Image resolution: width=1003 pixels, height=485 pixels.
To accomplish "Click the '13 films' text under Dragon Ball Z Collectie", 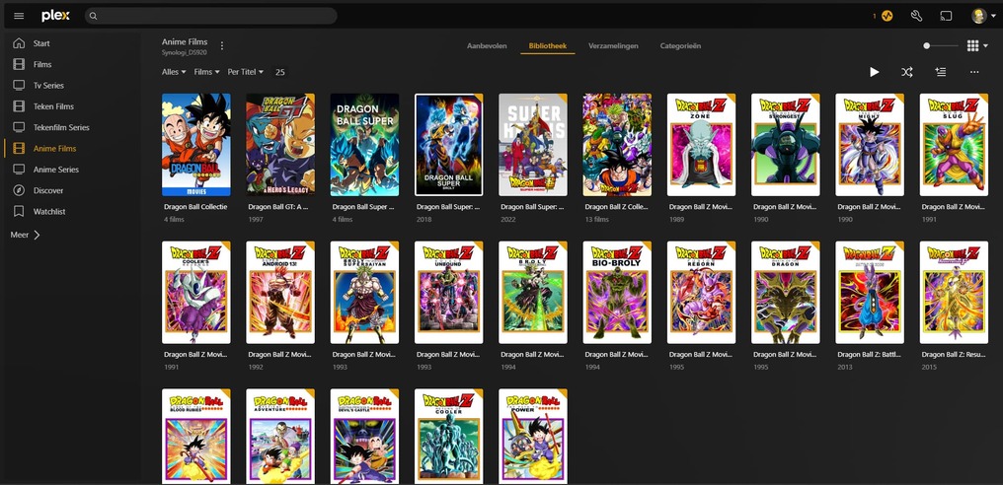I will click(x=597, y=220).
